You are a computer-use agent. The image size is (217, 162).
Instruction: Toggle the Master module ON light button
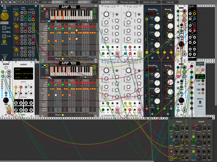tap(6, 93)
